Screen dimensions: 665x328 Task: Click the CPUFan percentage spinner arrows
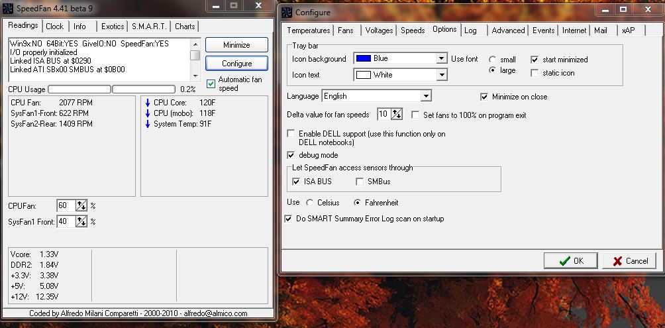tap(81, 206)
